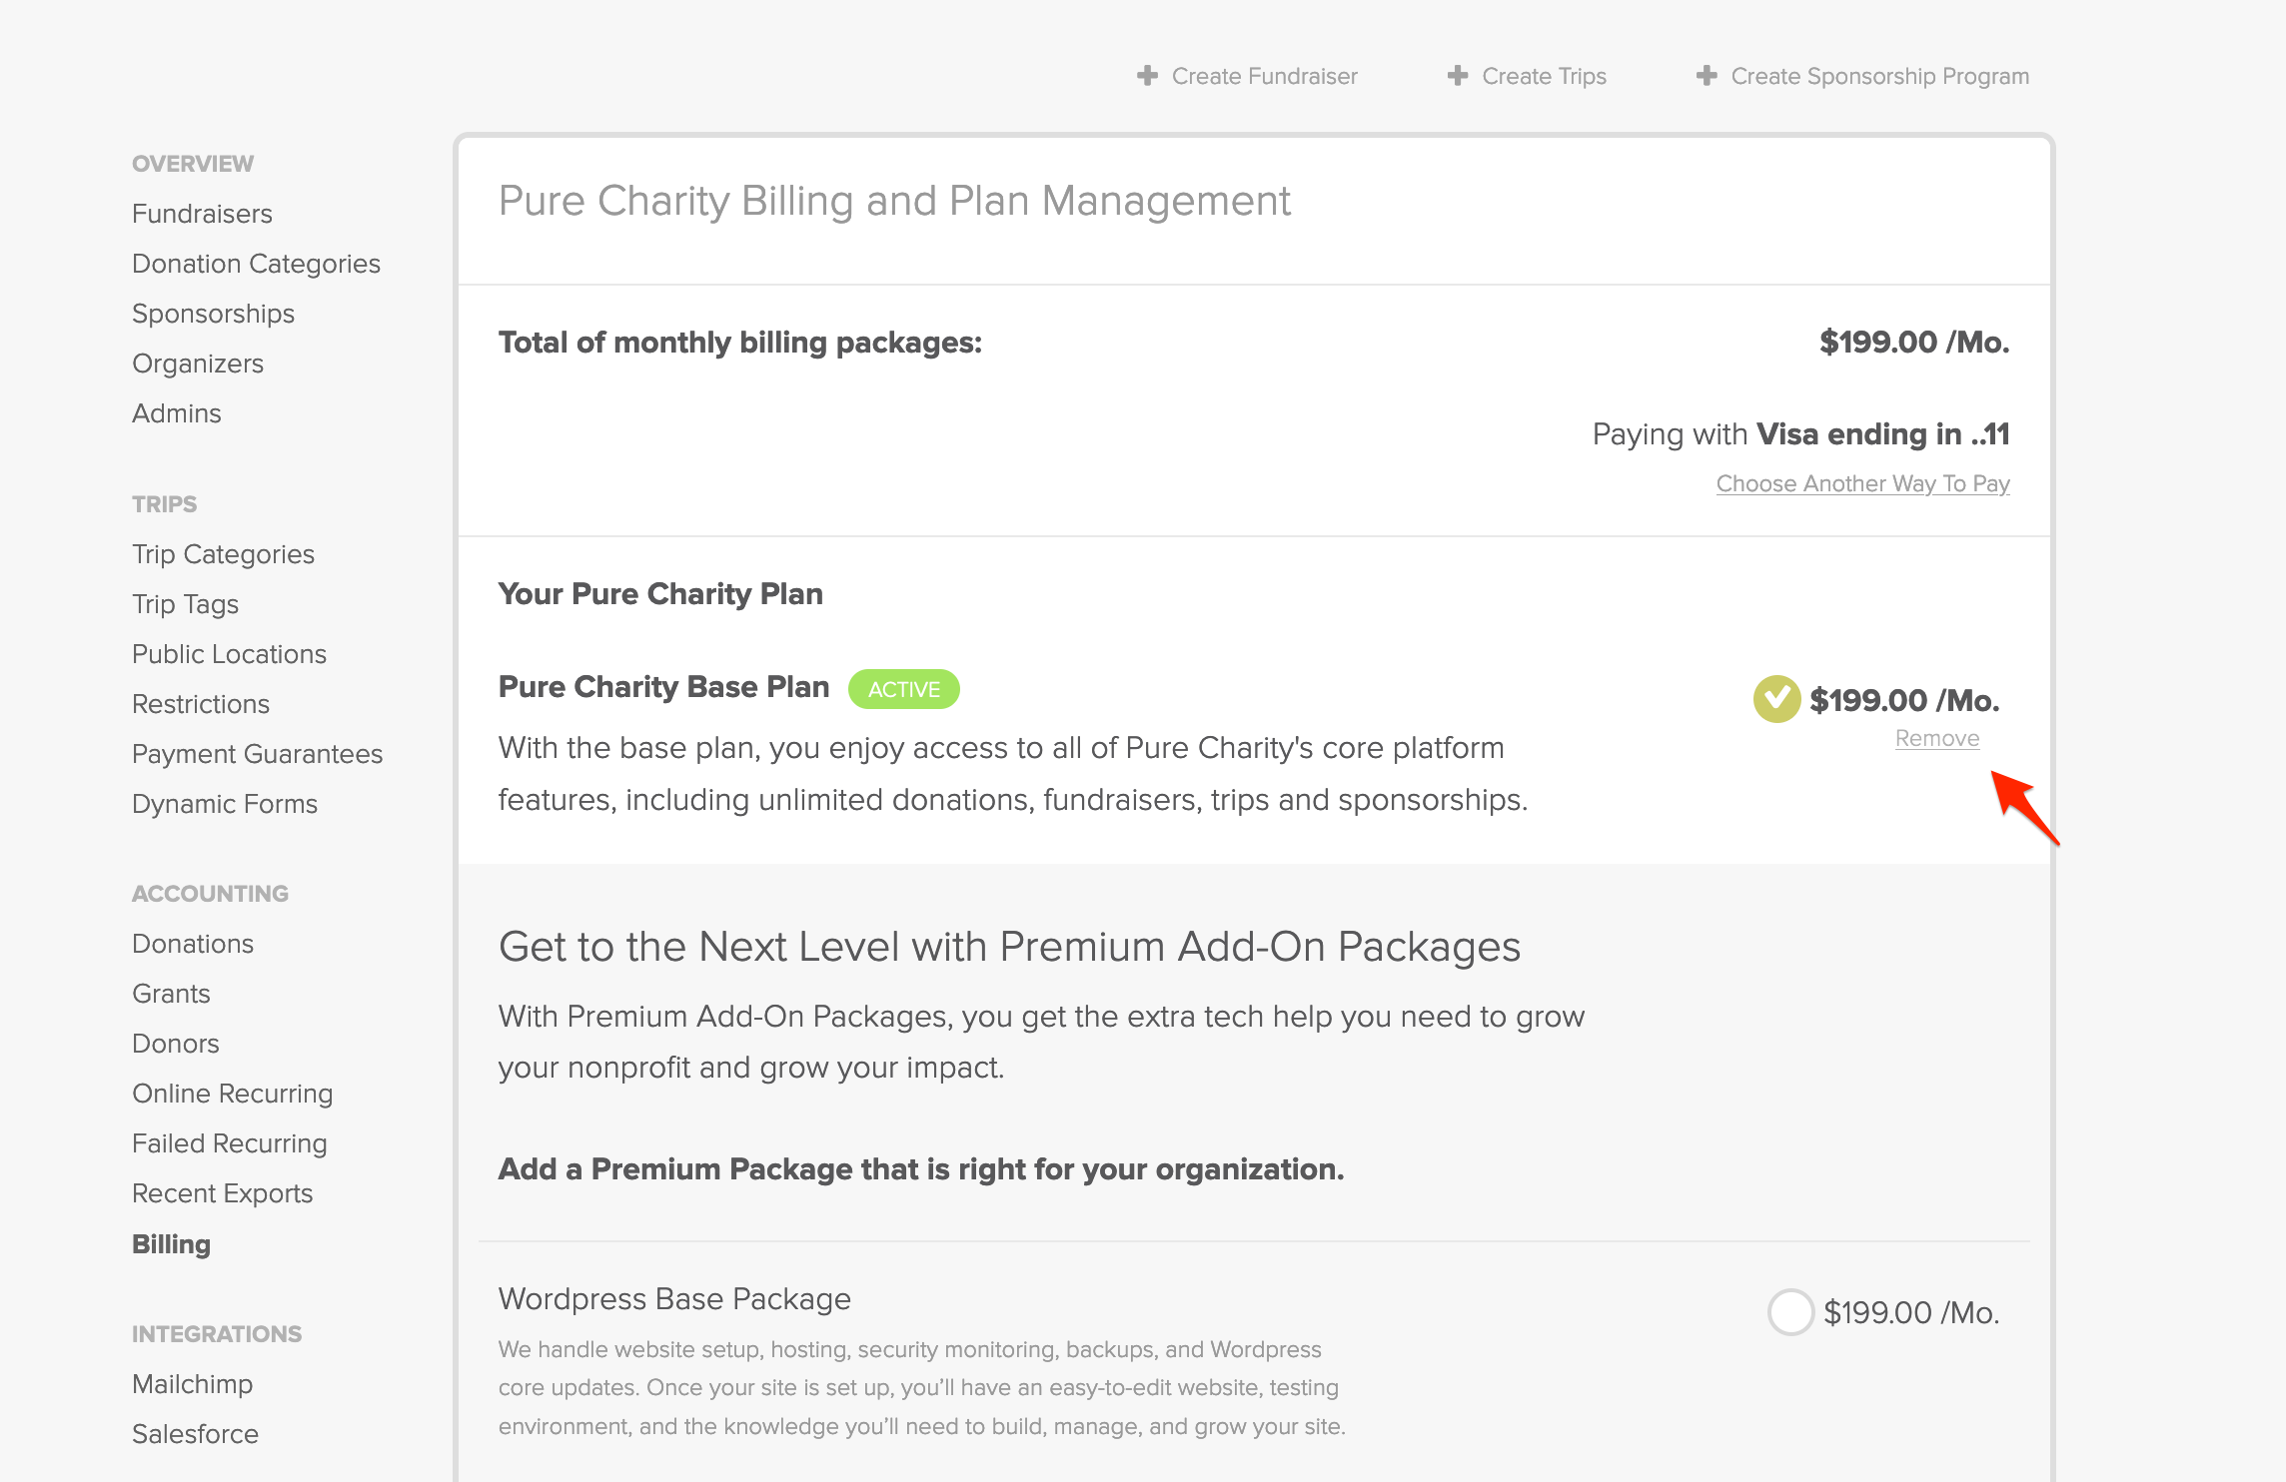Viewport: 2286px width, 1482px height.
Task: Open the Mailchimp integration
Action: (x=192, y=1384)
